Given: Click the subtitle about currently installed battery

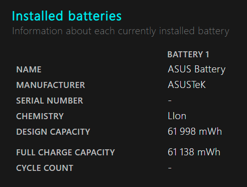Looking at the screenshot, I should point(120,31).
